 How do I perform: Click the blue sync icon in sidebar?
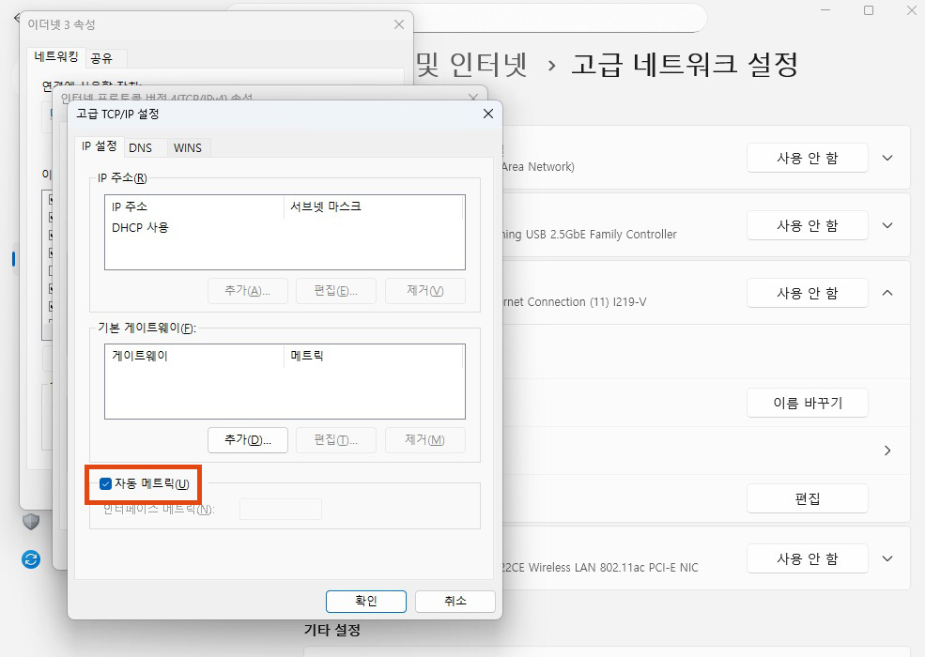click(31, 559)
